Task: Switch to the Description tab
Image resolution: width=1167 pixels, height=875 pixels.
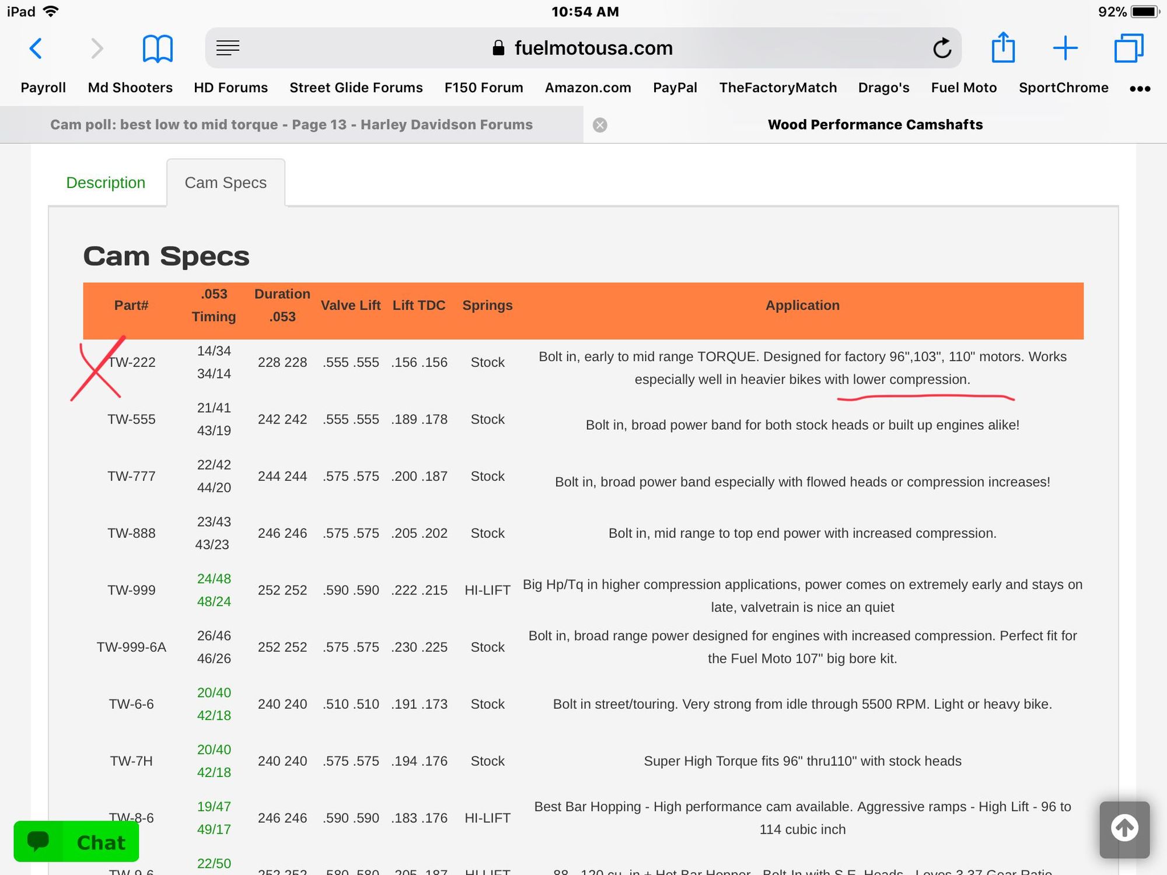Action: coord(106,183)
